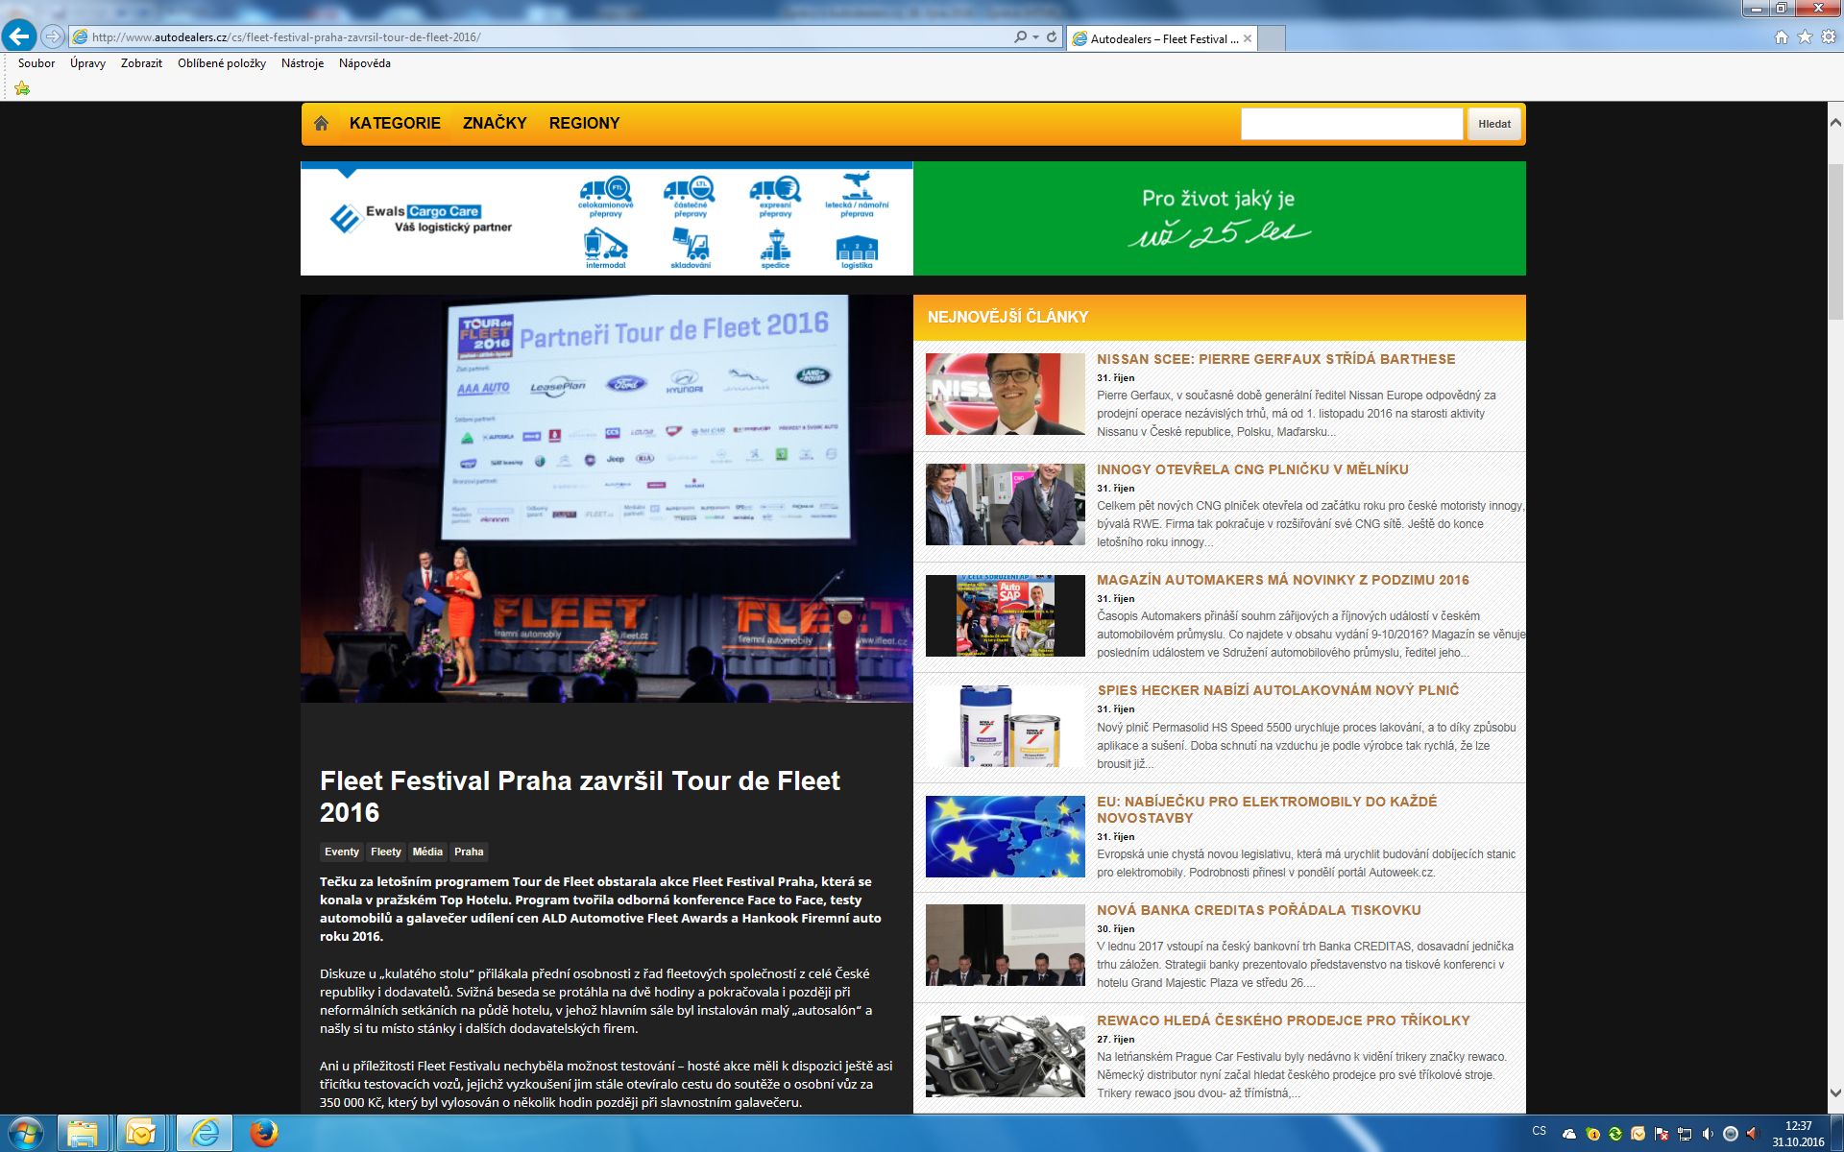Select the Praha tag

(469, 852)
